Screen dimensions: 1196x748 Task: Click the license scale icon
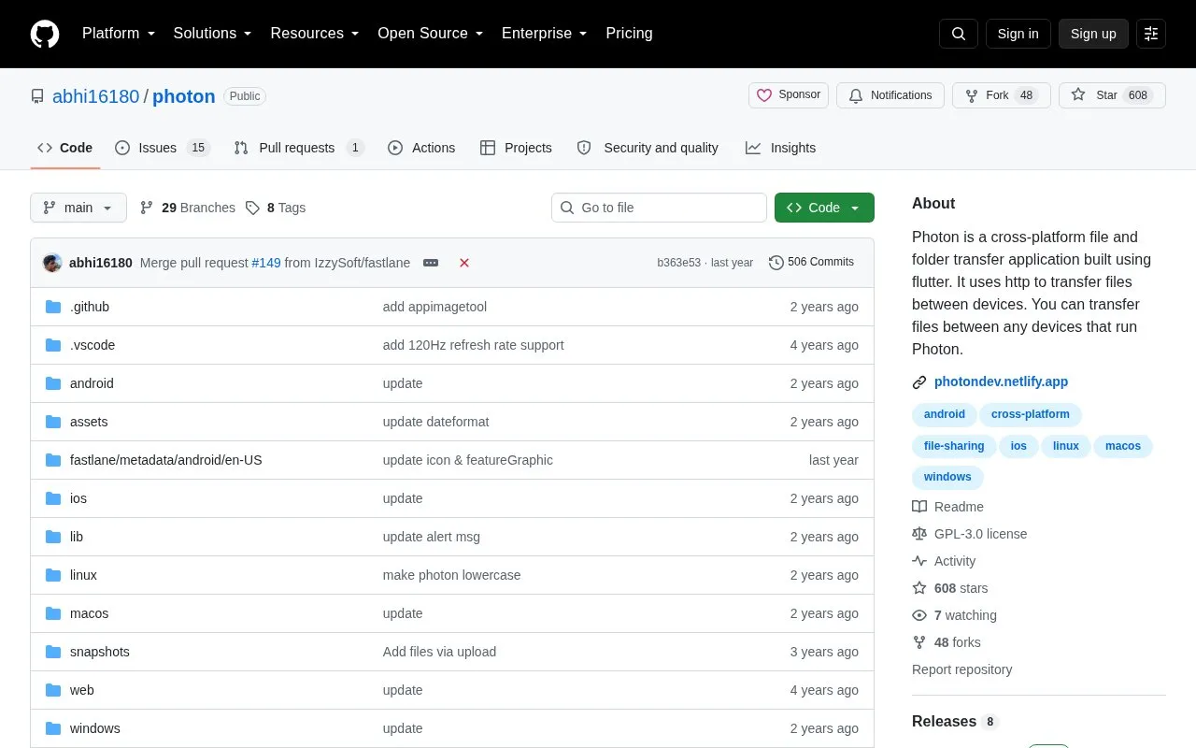(x=919, y=534)
